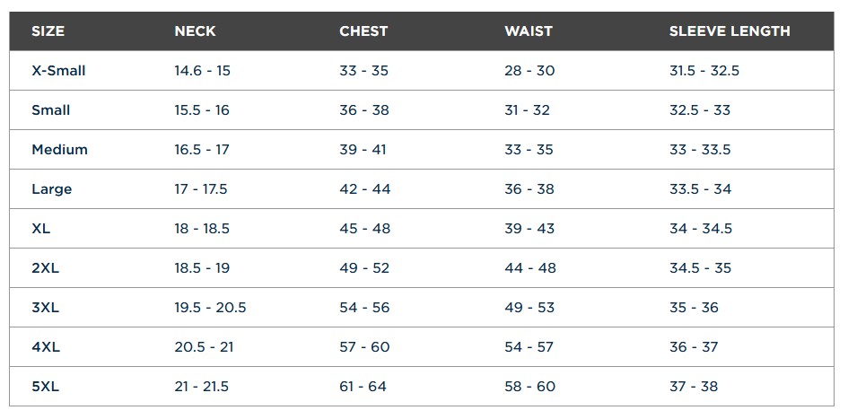The height and width of the screenshot is (419, 848).
Task: Click the WAIST column header
Action: tap(529, 31)
